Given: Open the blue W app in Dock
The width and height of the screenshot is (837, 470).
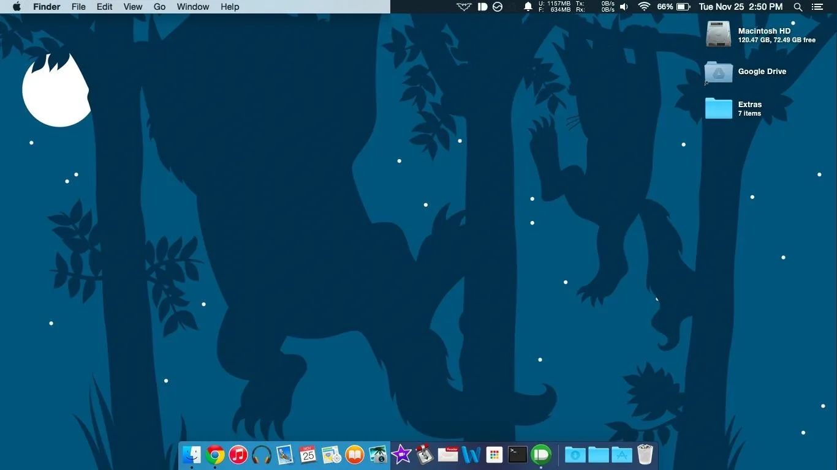Looking at the screenshot, I should [471, 455].
